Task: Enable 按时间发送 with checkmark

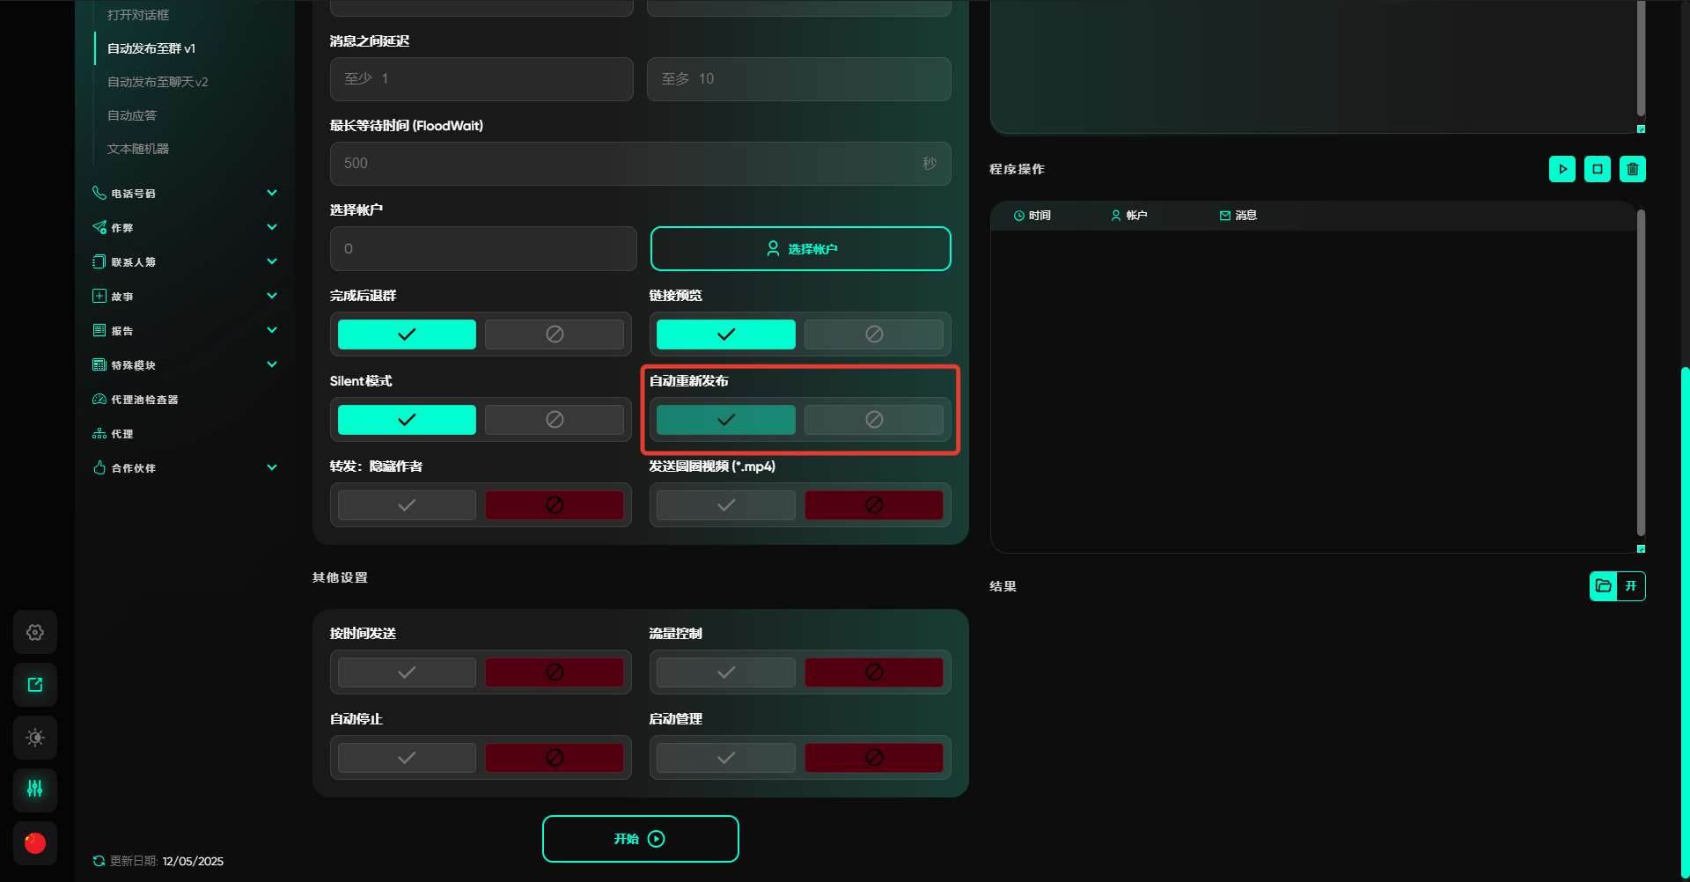Action: tap(407, 673)
